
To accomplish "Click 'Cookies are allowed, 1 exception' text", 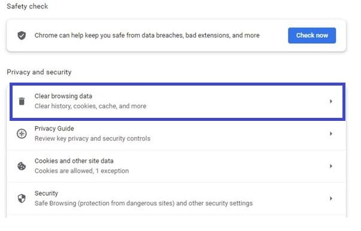I will coord(82,171).
